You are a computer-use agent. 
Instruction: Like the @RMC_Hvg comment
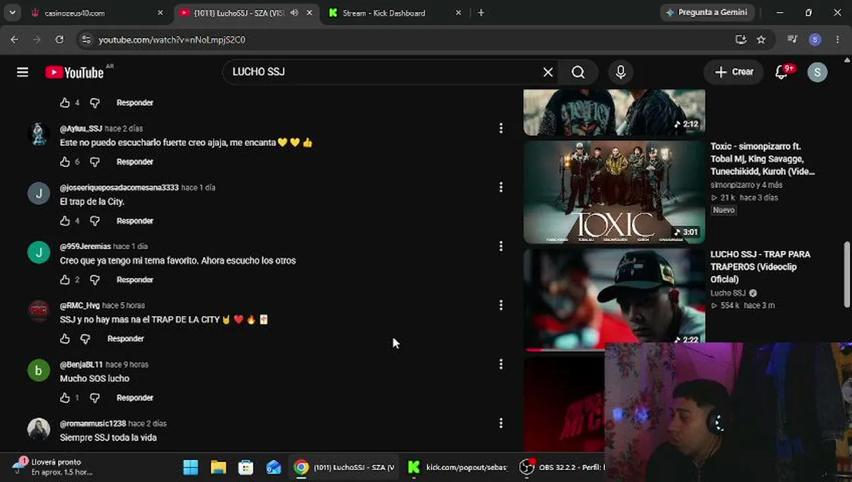[65, 339]
